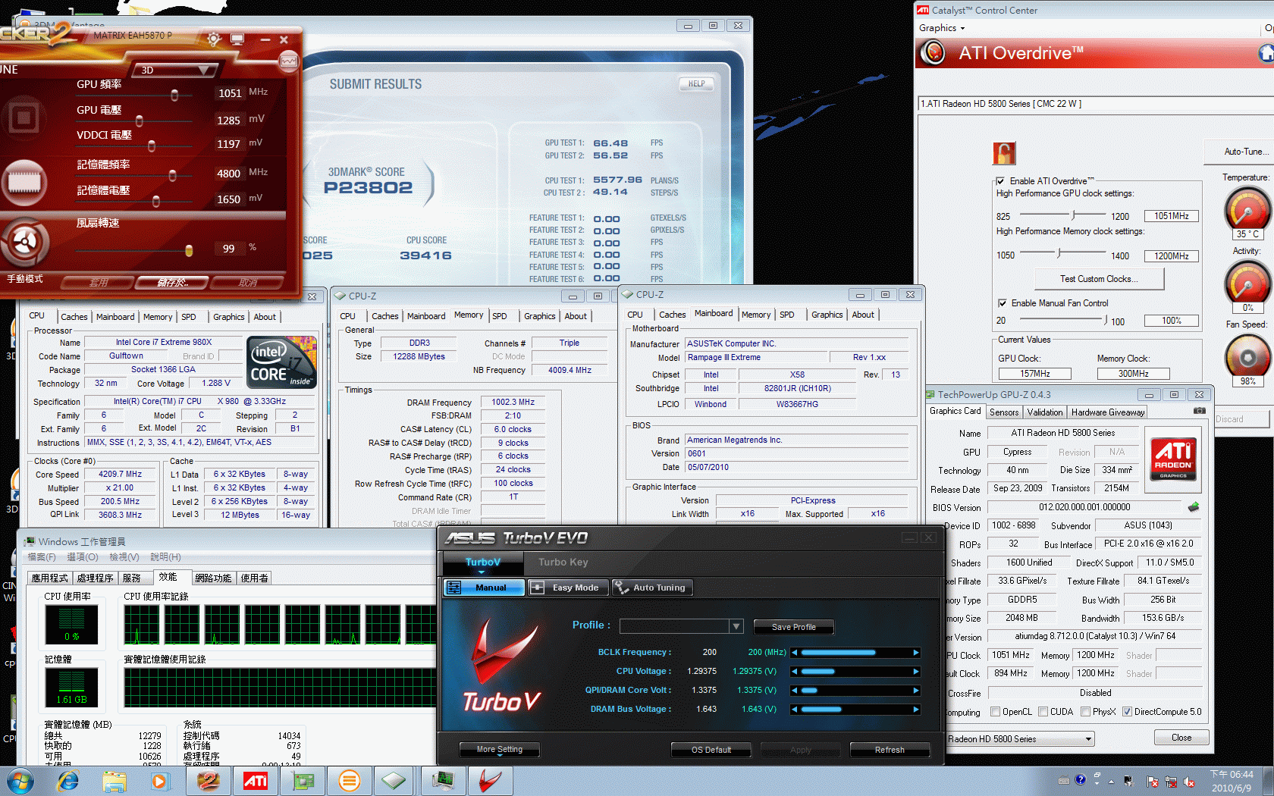Click Test Custom Clocks button
This screenshot has width=1274, height=796.
(x=1099, y=279)
